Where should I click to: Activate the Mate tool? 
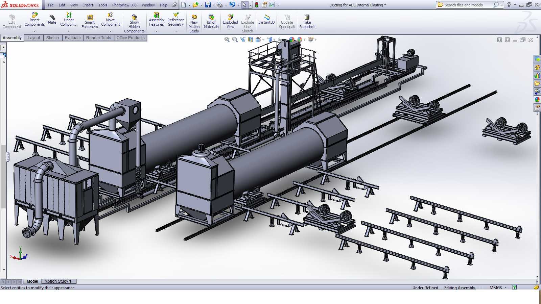52,19
